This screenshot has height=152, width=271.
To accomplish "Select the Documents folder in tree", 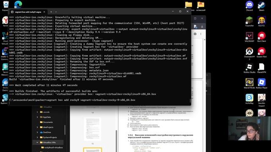I will tap(46, 122).
